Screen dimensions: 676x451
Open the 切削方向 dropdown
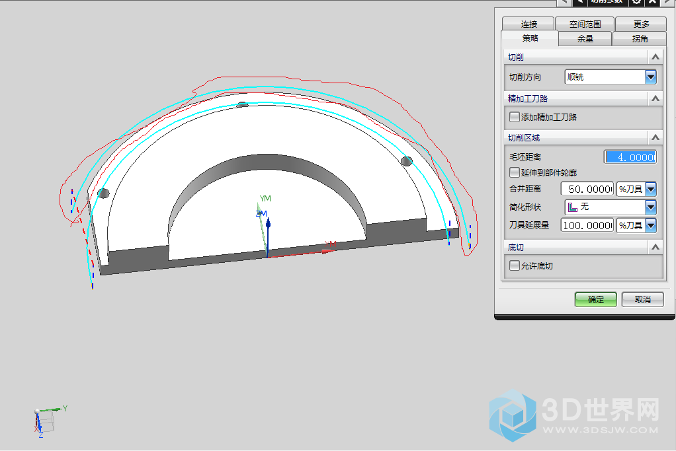click(650, 77)
